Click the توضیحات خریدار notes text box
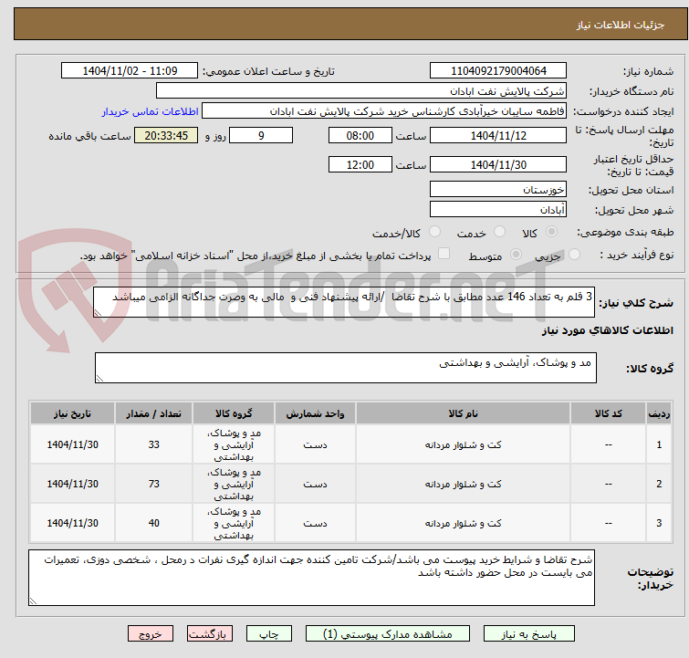The image size is (689, 658). point(311,578)
